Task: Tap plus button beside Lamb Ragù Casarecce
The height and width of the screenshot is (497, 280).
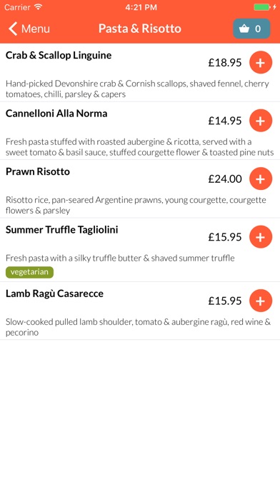Action: (261, 301)
